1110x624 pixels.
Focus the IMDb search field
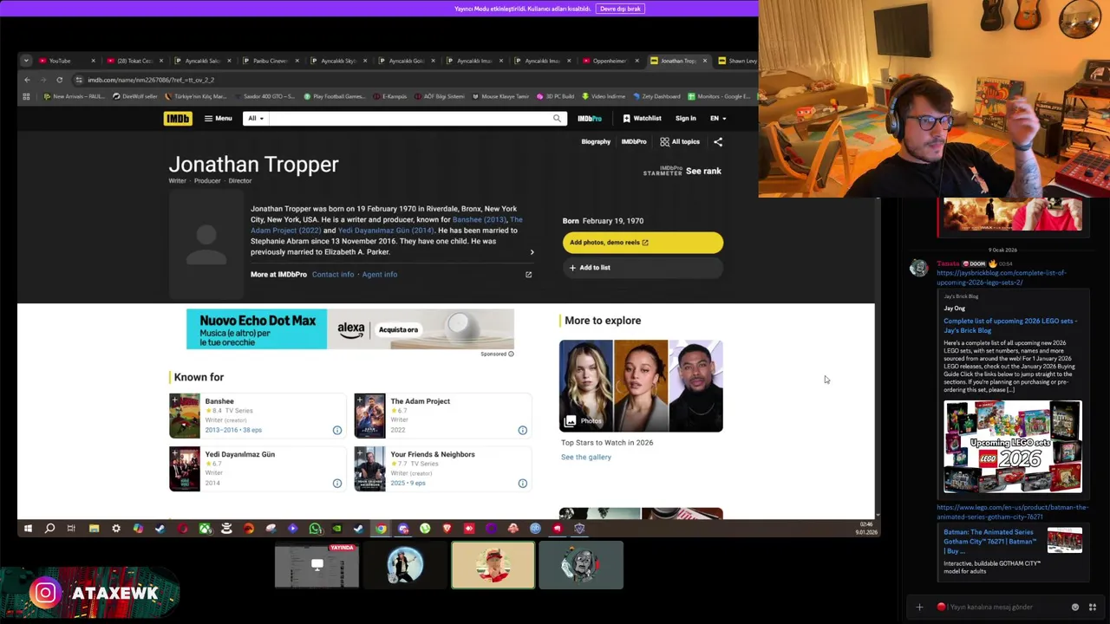[x=408, y=118]
